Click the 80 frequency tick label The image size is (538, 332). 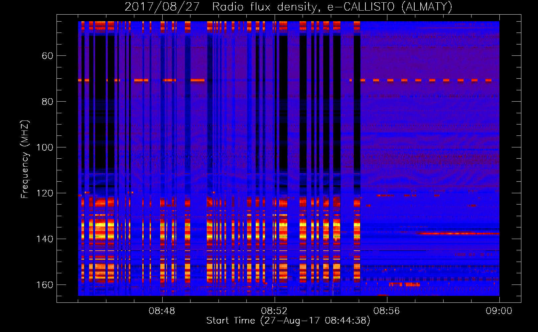(48, 102)
